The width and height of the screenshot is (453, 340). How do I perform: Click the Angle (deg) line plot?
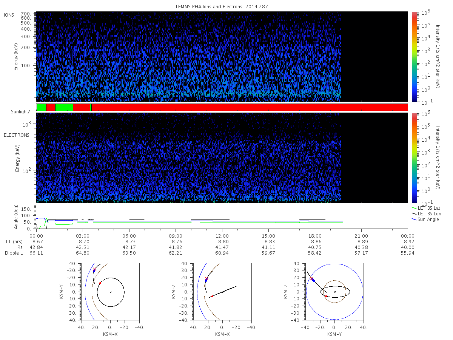pos(222,217)
